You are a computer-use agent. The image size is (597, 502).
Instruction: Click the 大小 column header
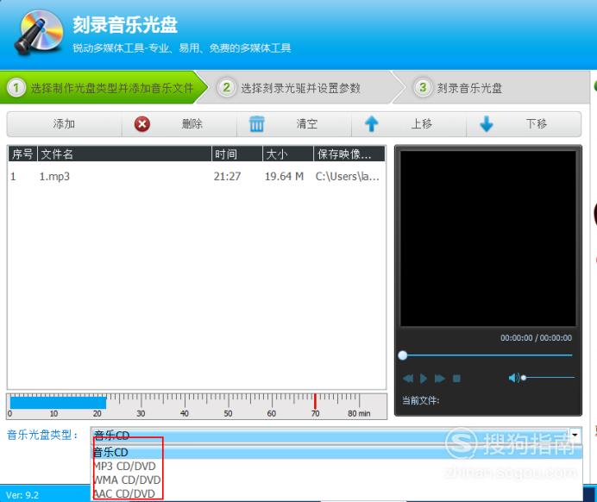[288, 154]
